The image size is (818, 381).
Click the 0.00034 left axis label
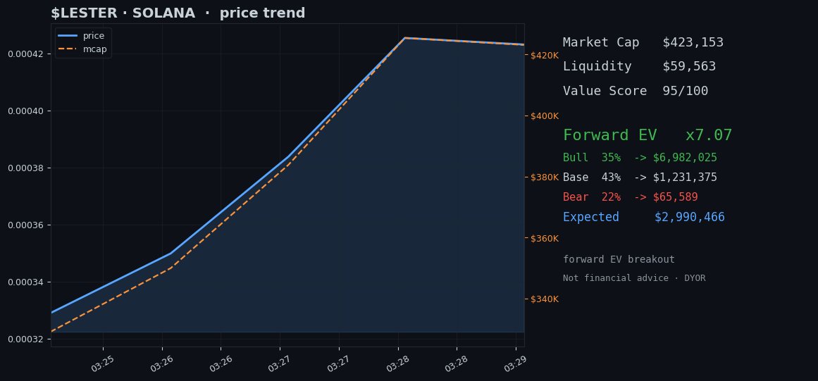pyautogui.click(x=25, y=282)
